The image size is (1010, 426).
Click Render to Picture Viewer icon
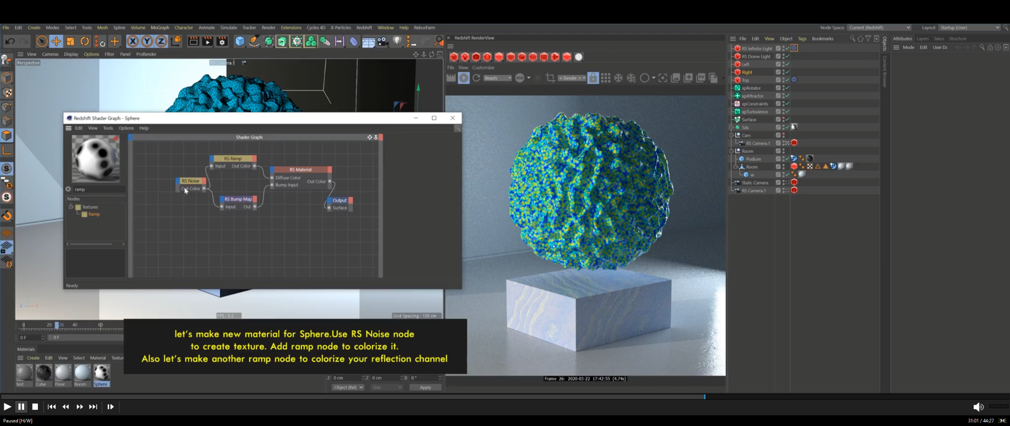207,41
